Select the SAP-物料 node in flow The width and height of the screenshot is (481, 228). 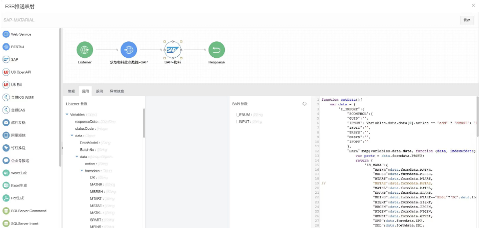tap(172, 50)
